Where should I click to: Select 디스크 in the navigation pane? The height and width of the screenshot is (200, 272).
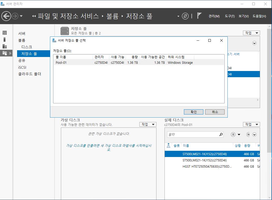pos(27,47)
